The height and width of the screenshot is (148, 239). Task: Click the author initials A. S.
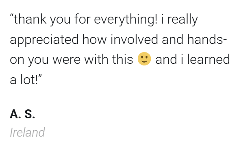(x=22, y=114)
